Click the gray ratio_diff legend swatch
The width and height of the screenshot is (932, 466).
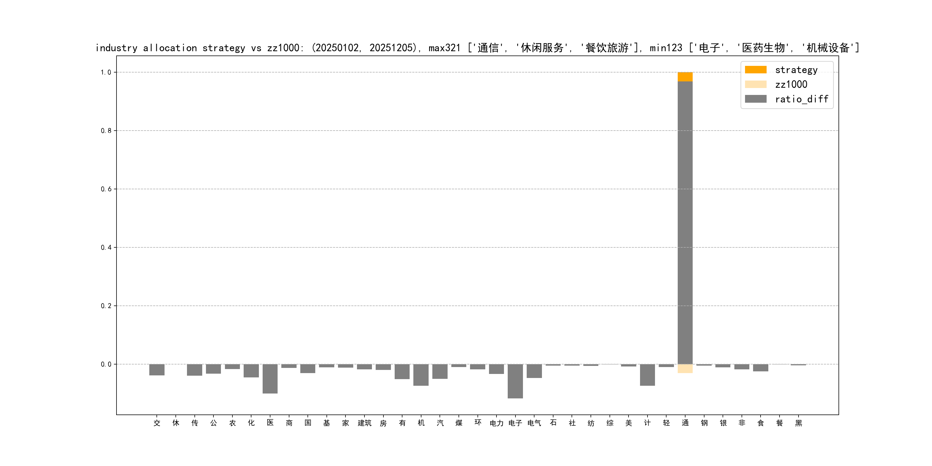pyautogui.click(x=755, y=99)
